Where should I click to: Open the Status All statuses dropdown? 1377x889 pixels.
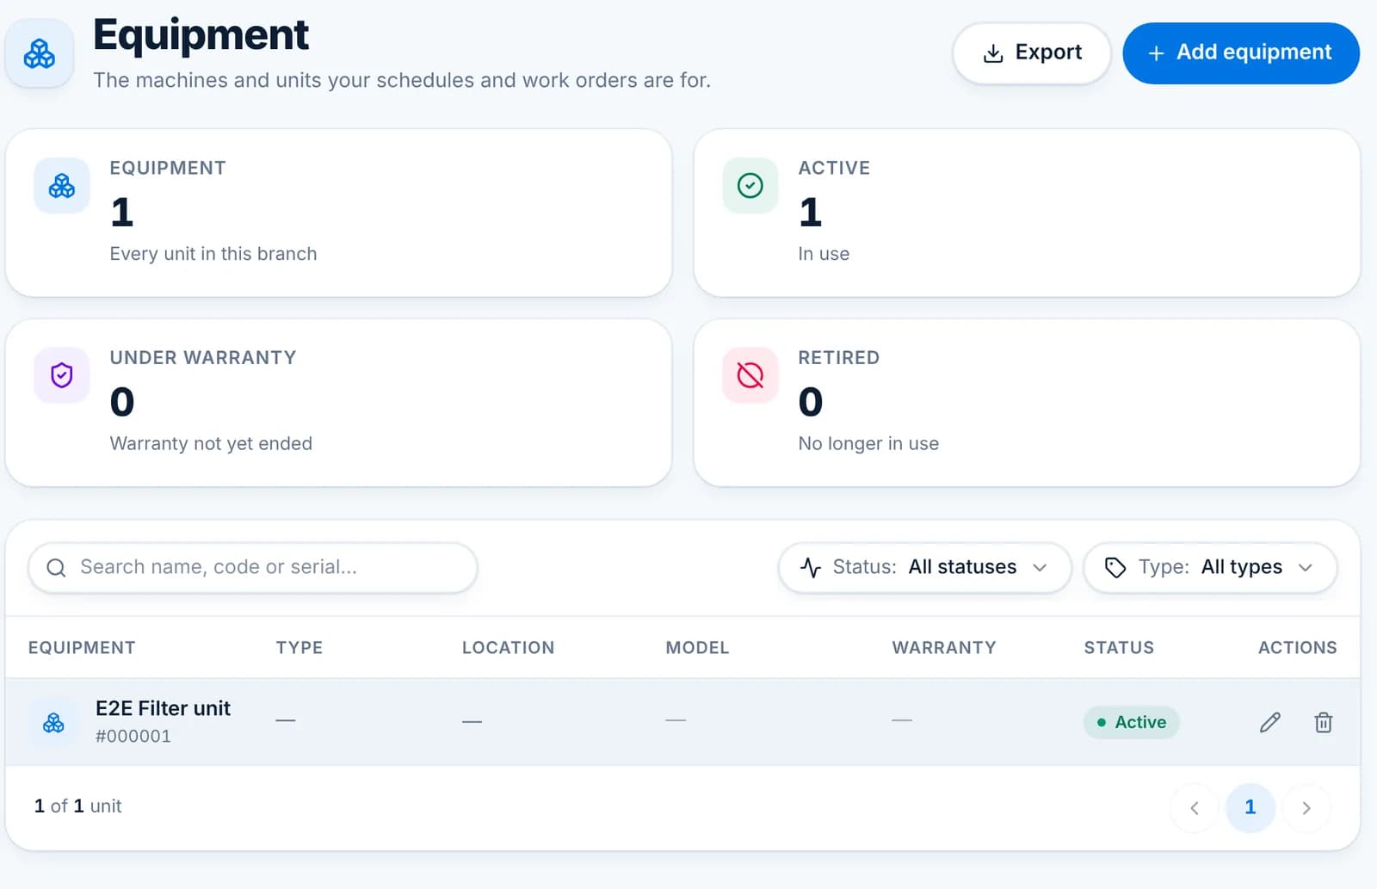click(x=925, y=567)
